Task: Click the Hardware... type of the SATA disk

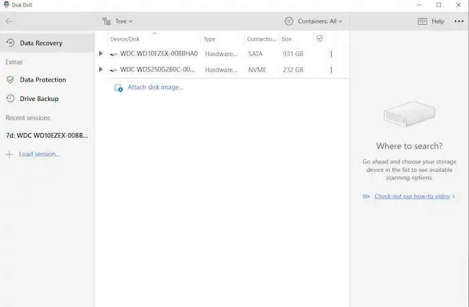Action: click(x=221, y=54)
